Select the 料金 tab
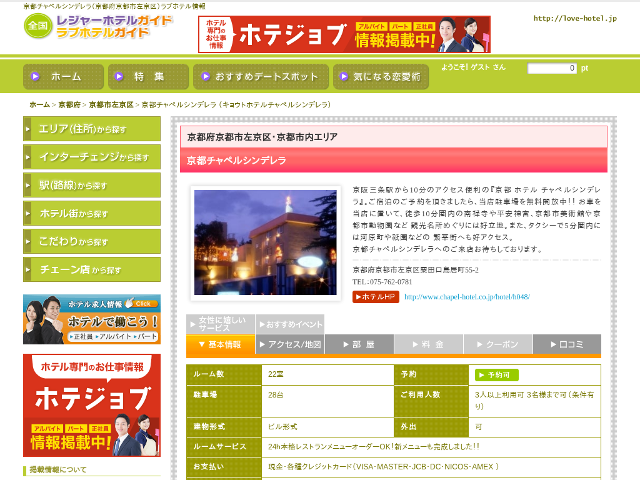The width and height of the screenshot is (640, 480). [x=429, y=344]
